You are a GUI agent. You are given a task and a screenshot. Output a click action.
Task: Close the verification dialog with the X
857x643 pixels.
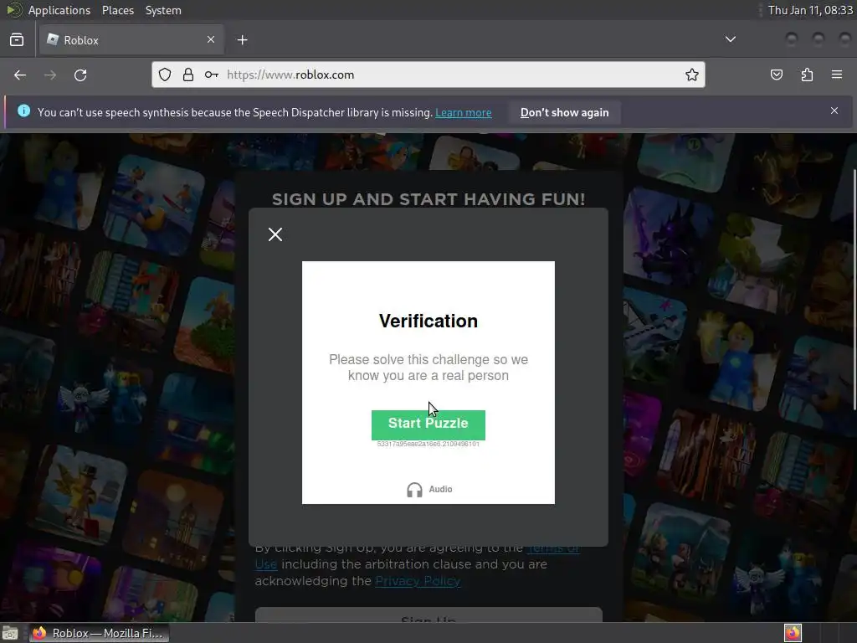pyautogui.click(x=275, y=234)
